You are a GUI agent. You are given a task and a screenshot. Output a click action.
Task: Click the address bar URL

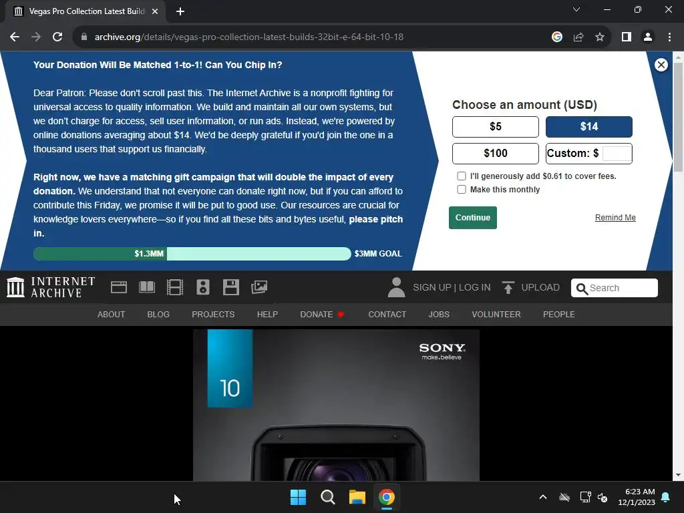248,37
